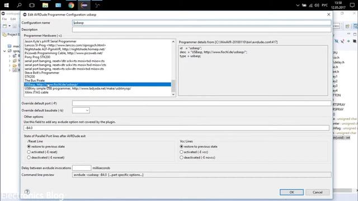This screenshot has height=201, width=358.
Task: Click the Command line preview field
Action: point(201,175)
